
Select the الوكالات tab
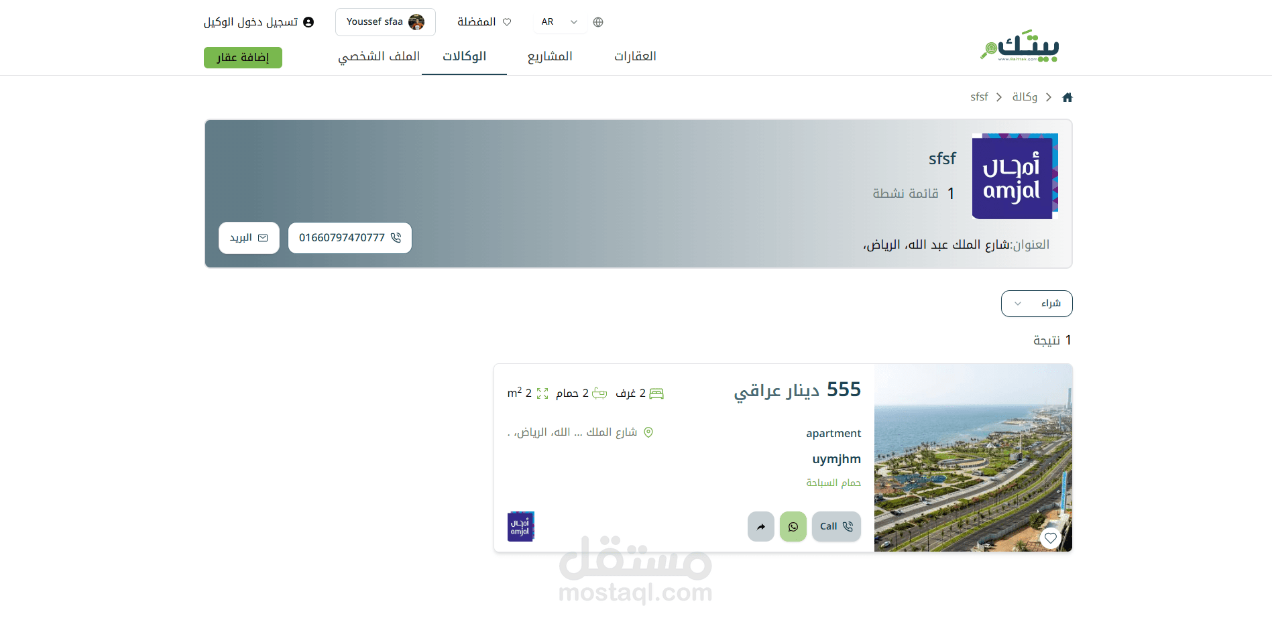coord(464,56)
